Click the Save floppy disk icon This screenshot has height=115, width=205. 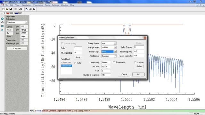point(11,9)
